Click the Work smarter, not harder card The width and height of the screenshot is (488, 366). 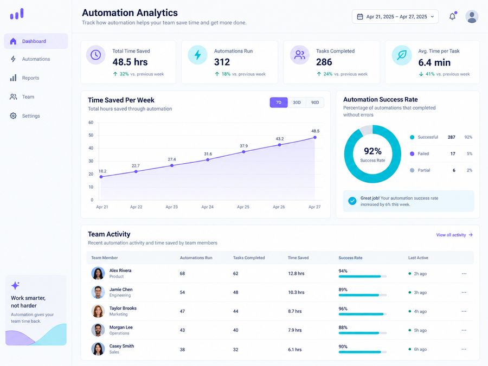pos(36,310)
